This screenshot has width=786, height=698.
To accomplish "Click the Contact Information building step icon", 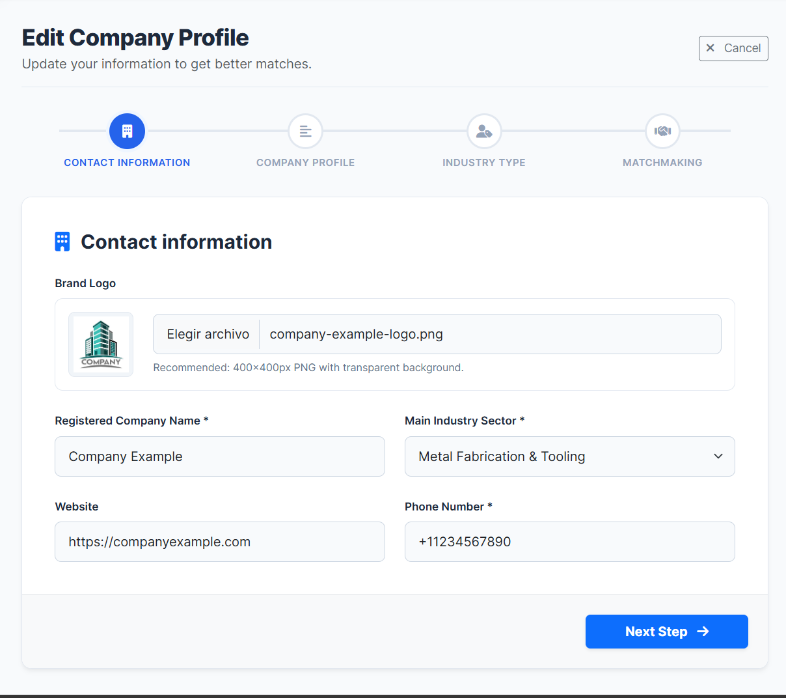I will (127, 131).
